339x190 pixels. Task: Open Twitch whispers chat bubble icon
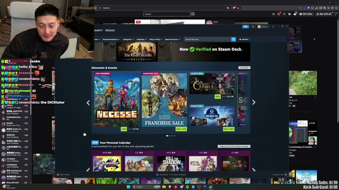coord(284,14)
